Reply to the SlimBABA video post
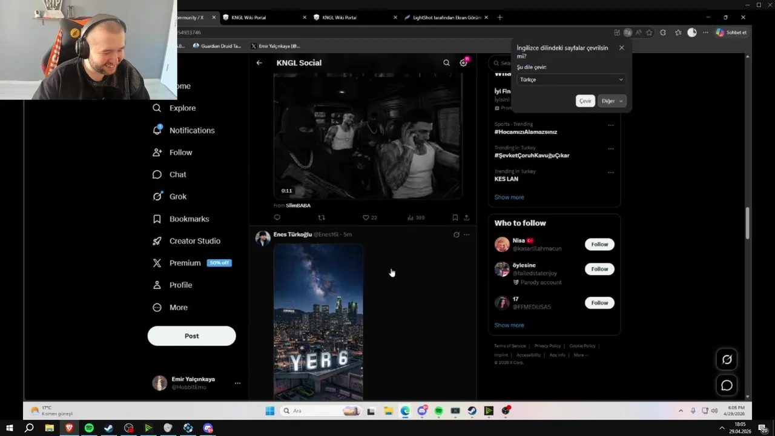Image resolution: width=775 pixels, height=436 pixels. (x=277, y=217)
